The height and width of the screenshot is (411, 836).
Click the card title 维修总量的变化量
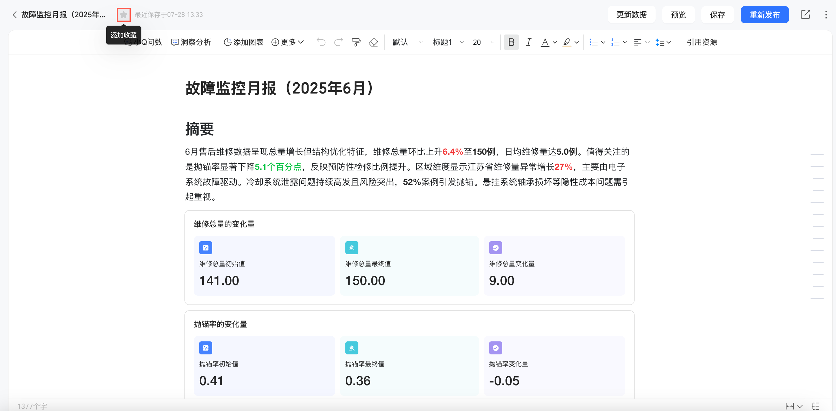(x=224, y=224)
